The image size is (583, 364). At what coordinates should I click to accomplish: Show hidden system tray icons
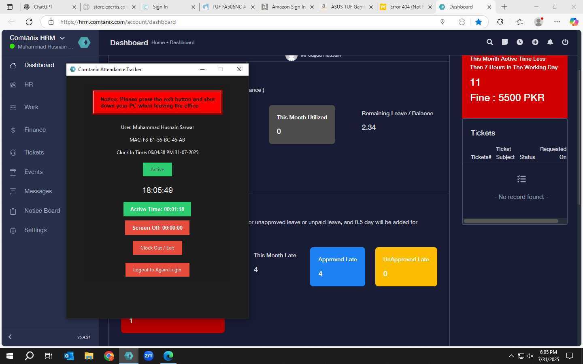click(511, 356)
